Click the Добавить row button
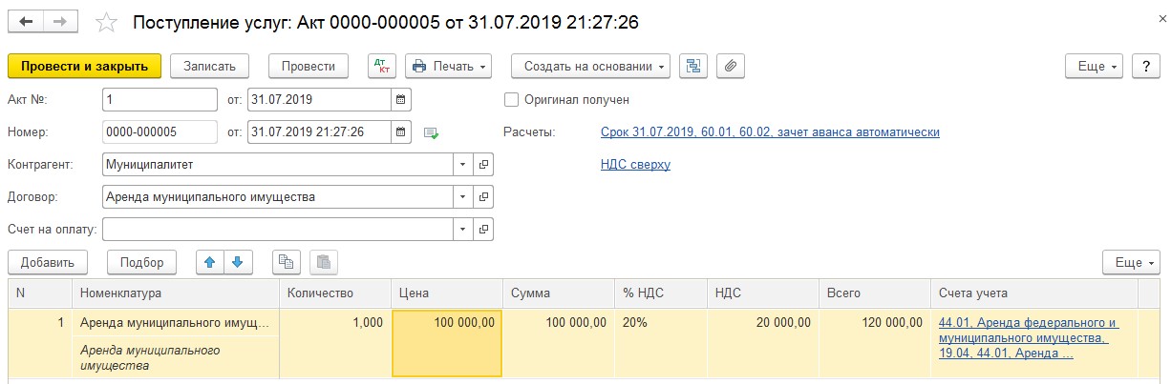This screenshot has width=1171, height=384. [x=48, y=262]
